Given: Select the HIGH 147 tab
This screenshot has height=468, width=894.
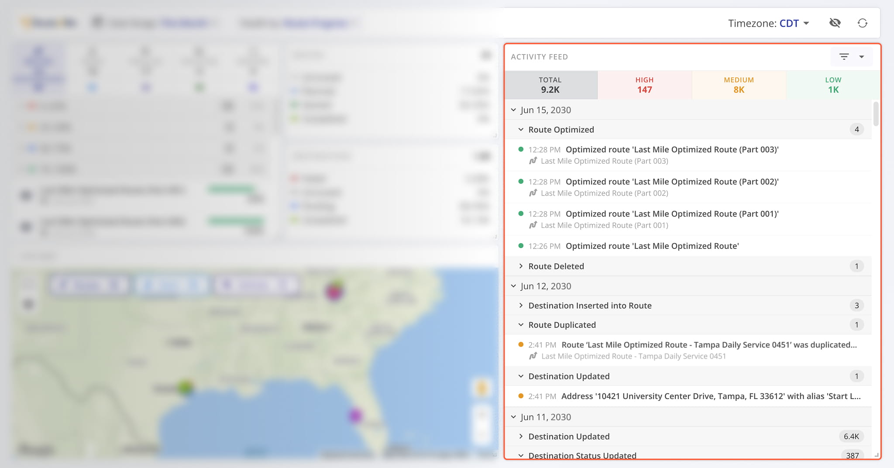Looking at the screenshot, I should coord(645,85).
